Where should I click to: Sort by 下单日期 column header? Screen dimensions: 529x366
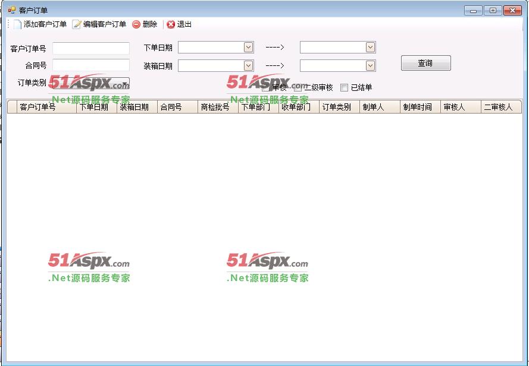click(x=97, y=107)
